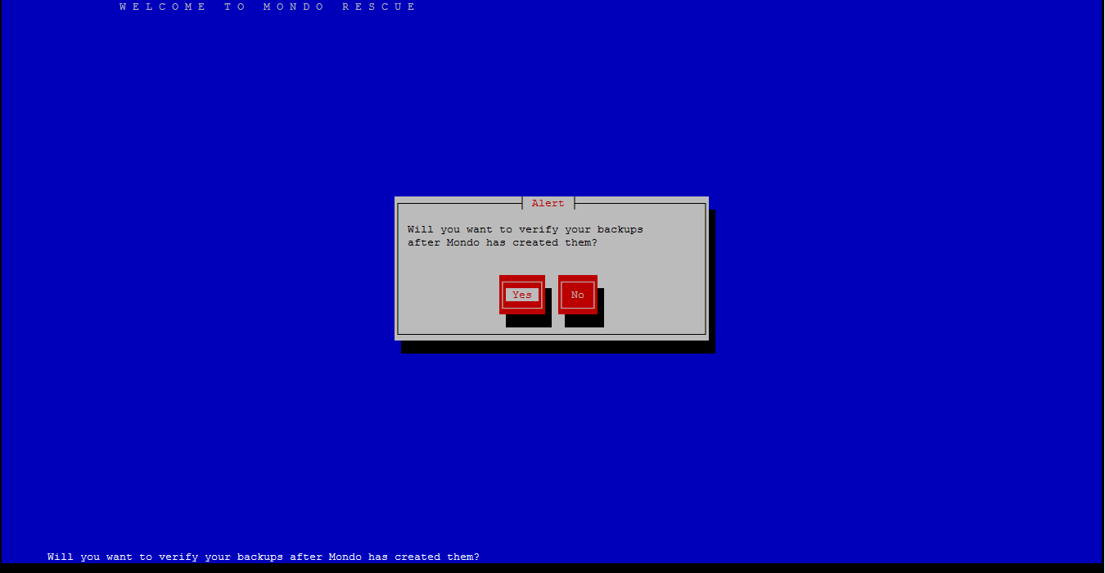Click the word "verify" in bottom status line
This screenshot has height=573, width=1105.
point(178,557)
